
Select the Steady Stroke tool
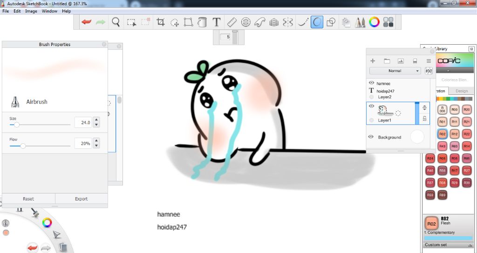pos(303,22)
